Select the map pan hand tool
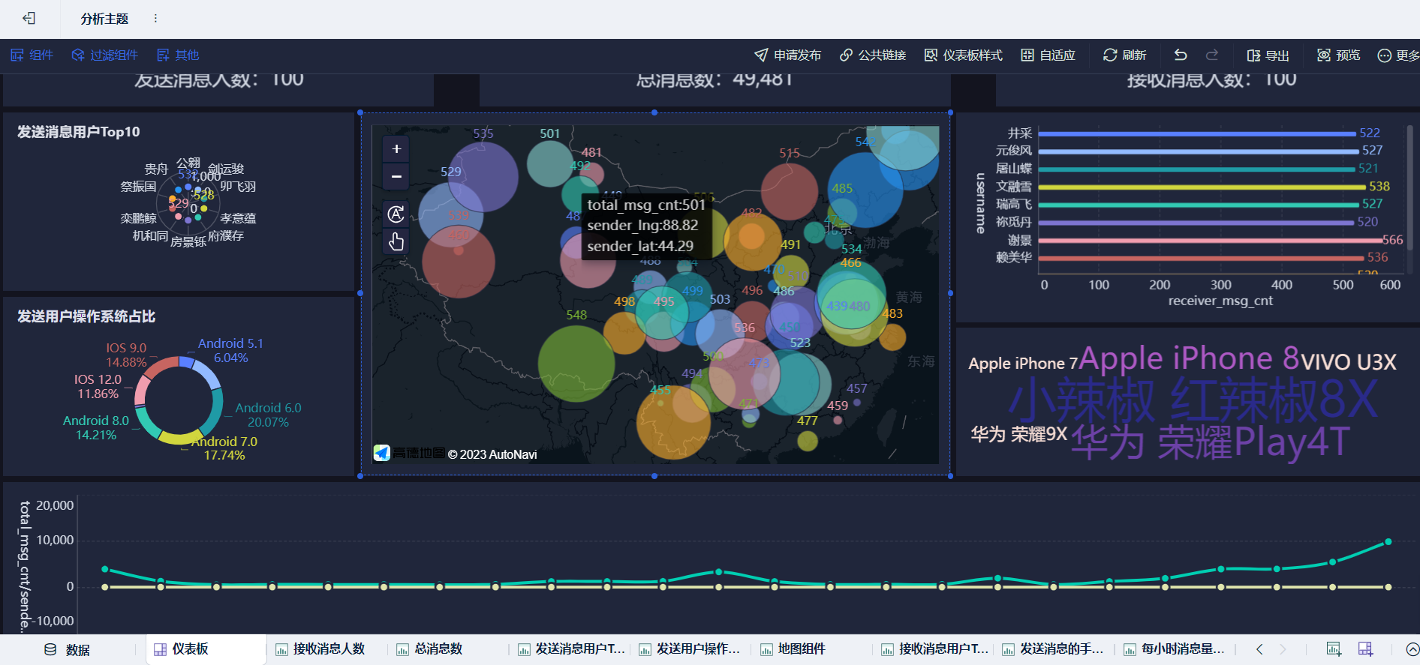The width and height of the screenshot is (1420, 665). (396, 241)
